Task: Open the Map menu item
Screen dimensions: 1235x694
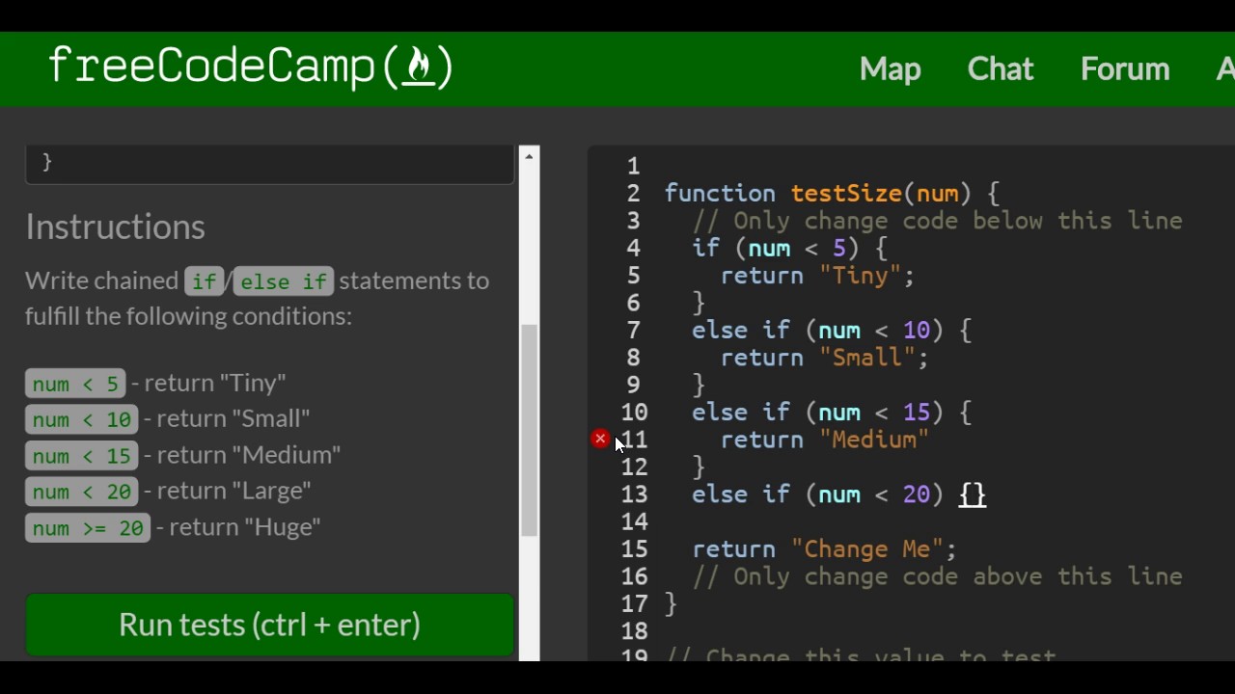Action: (890, 69)
